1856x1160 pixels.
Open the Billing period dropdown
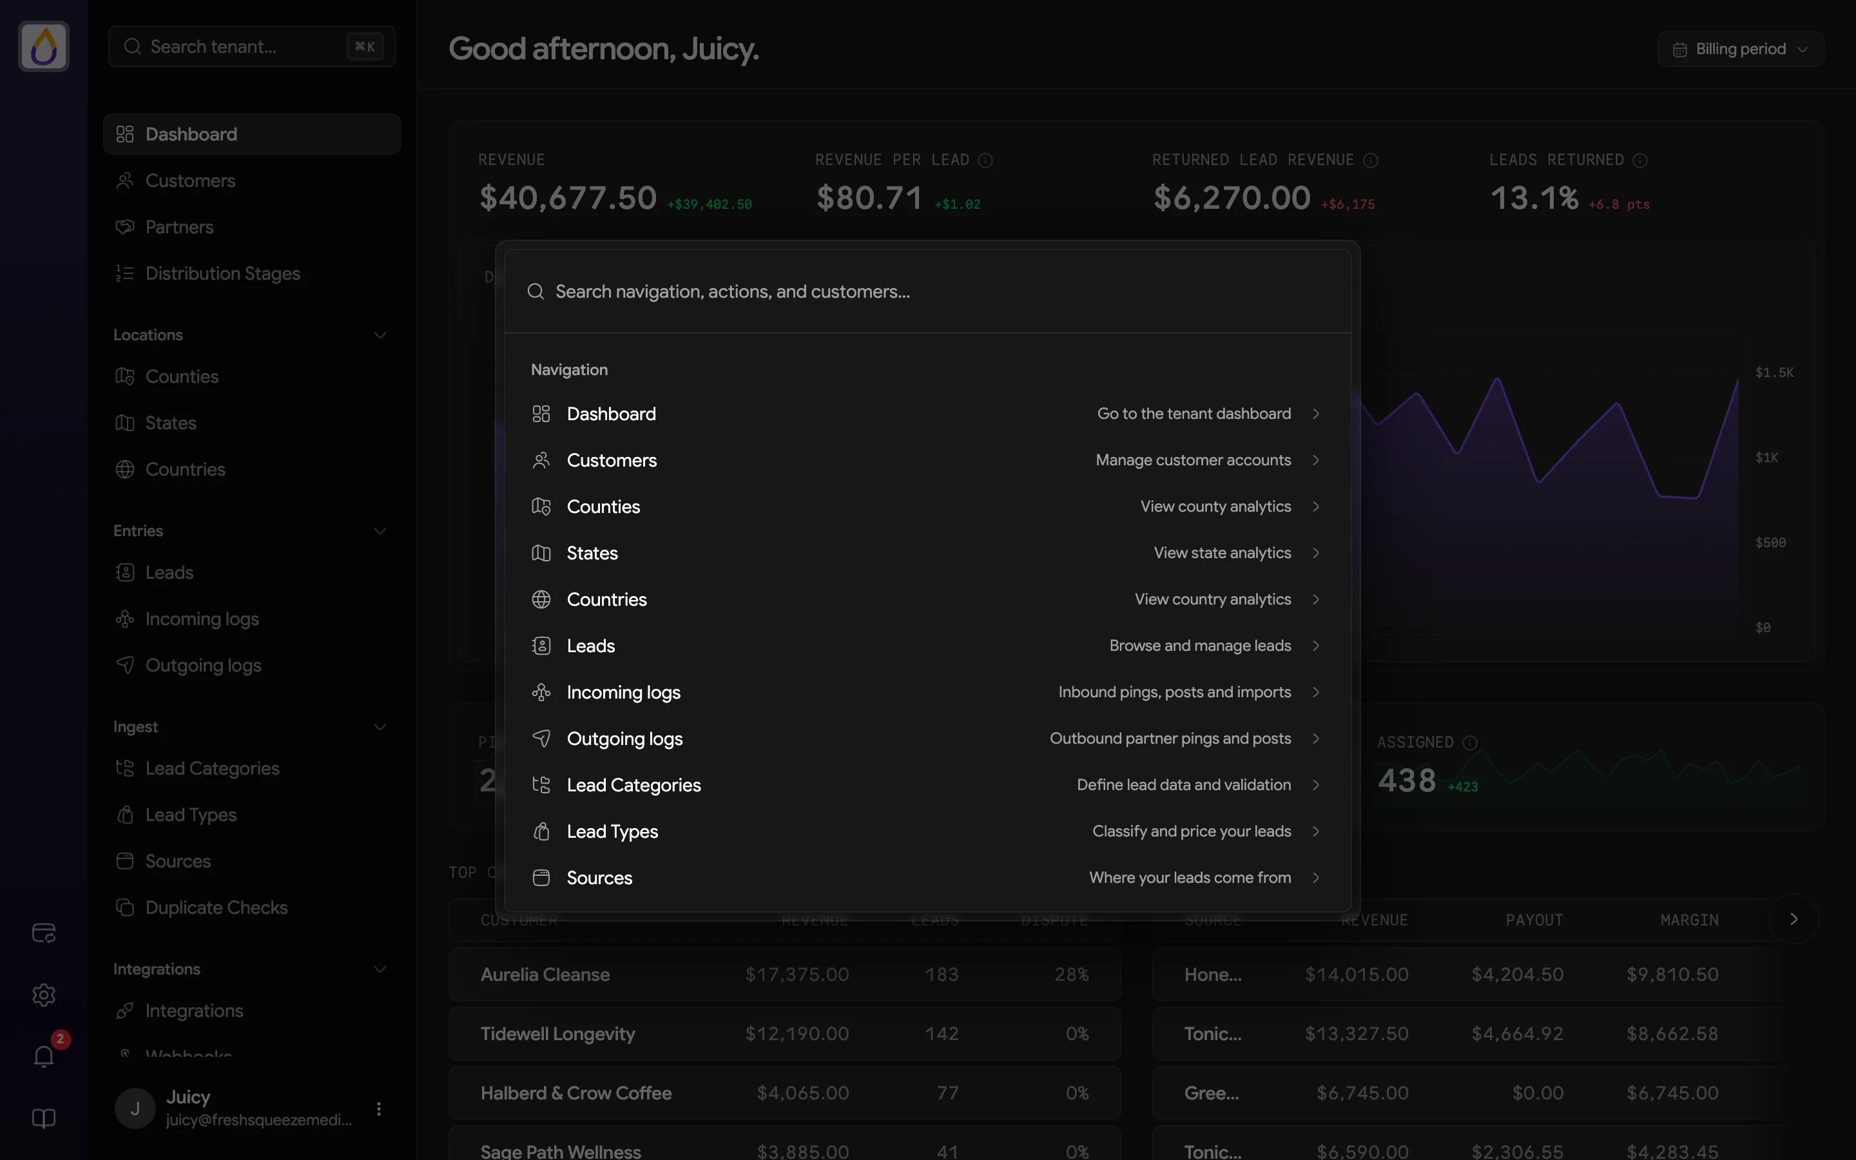[1740, 49]
